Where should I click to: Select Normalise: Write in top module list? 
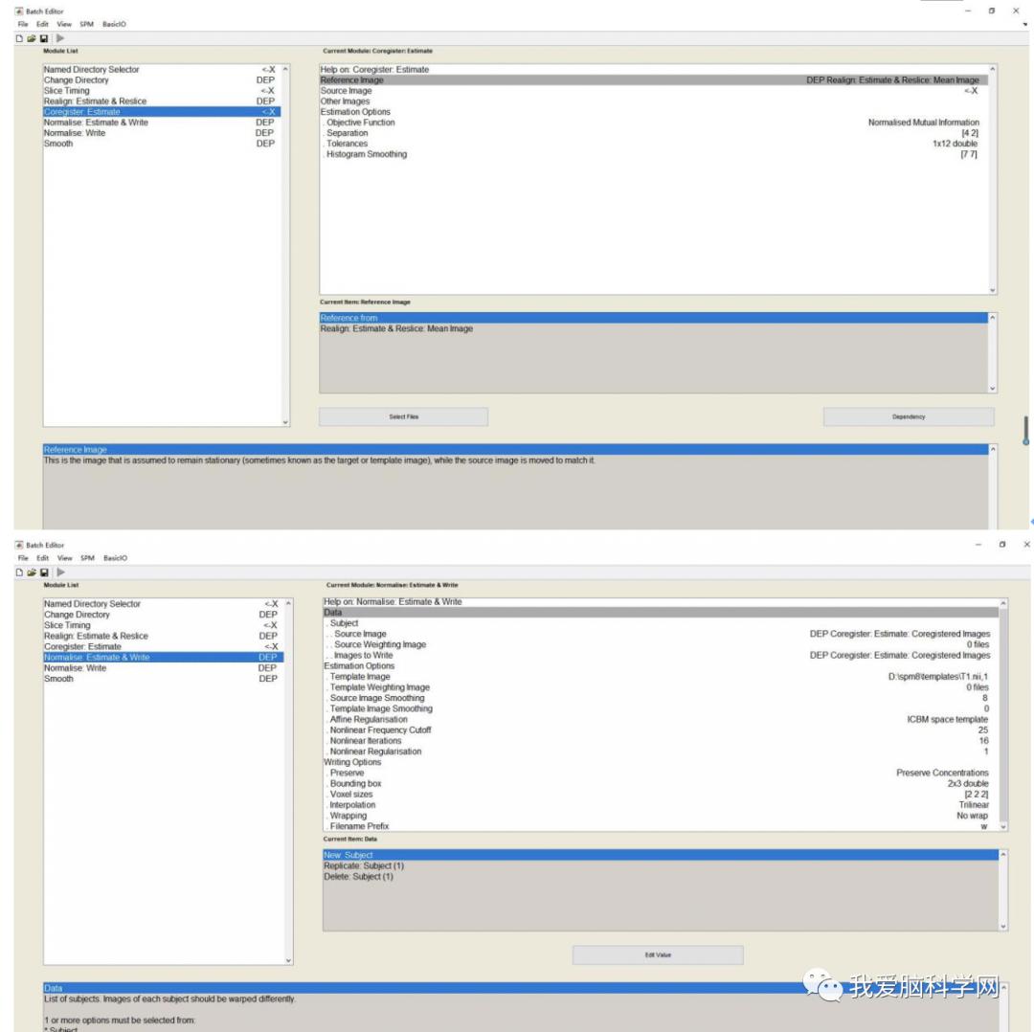[162, 132]
